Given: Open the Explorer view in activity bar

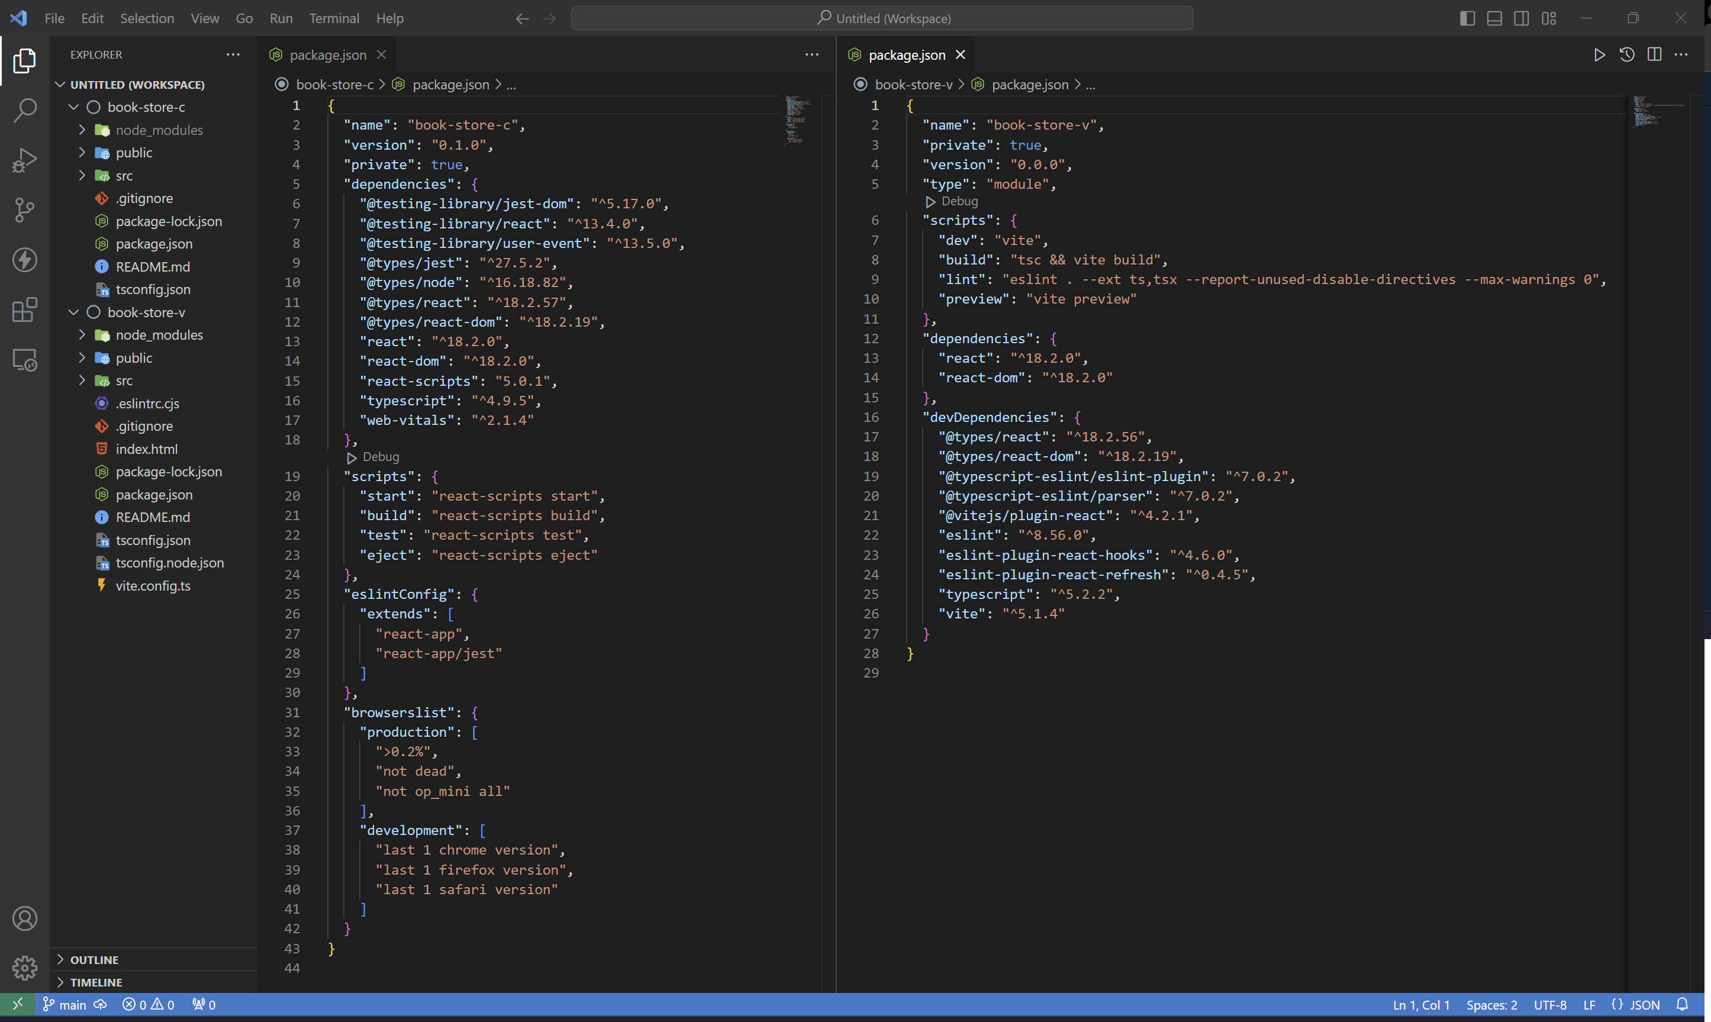Looking at the screenshot, I should click(x=25, y=60).
